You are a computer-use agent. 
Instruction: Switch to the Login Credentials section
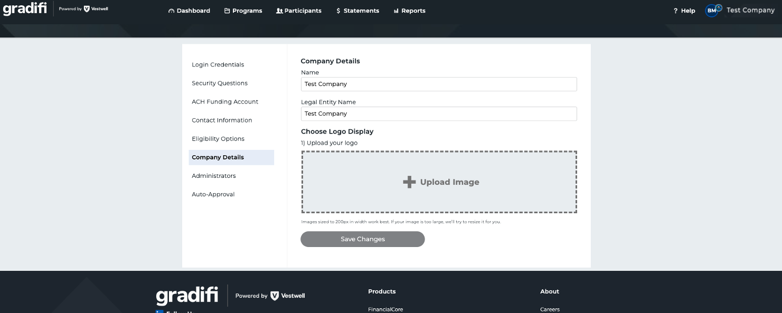[218, 64]
